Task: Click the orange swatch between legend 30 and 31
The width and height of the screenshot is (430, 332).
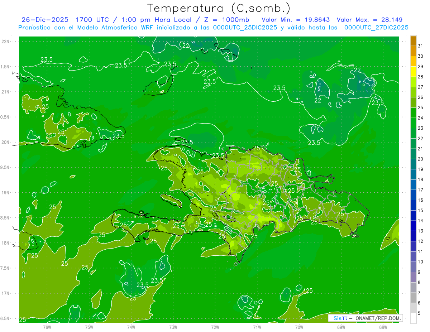Action: 413,51
